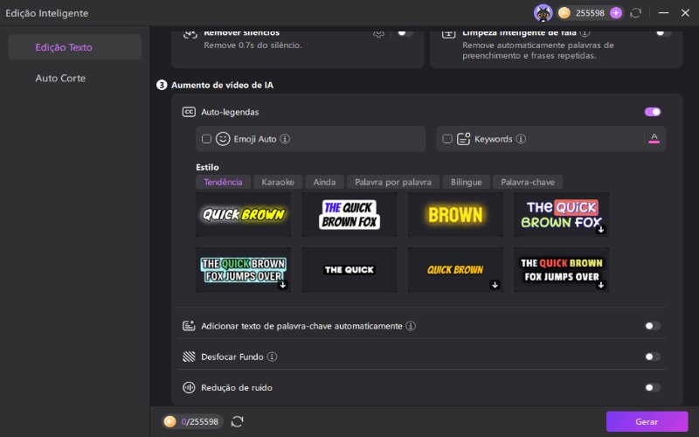
Task: Open the cat avatar profile icon
Action: click(x=543, y=13)
